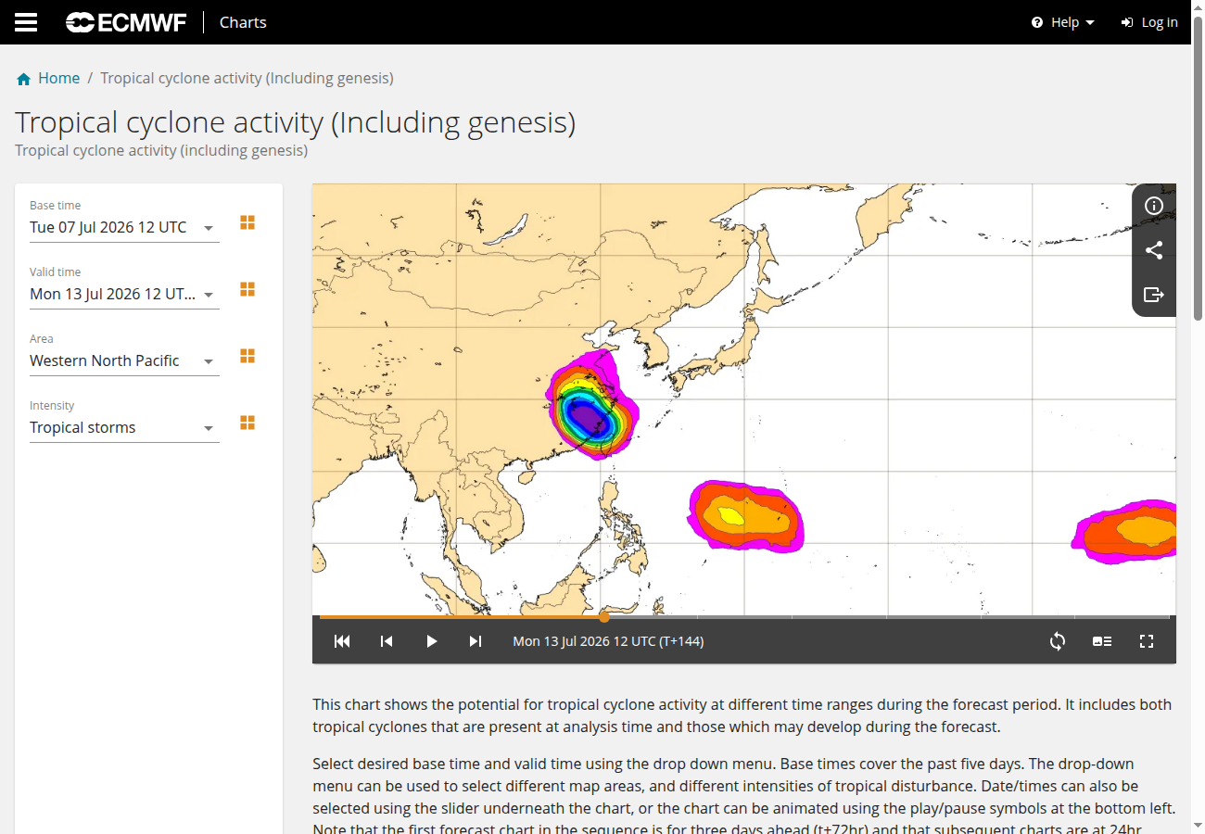The height and width of the screenshot is (834, 1205).
Task: Open the Help menu
Action: click(1063, 22)
